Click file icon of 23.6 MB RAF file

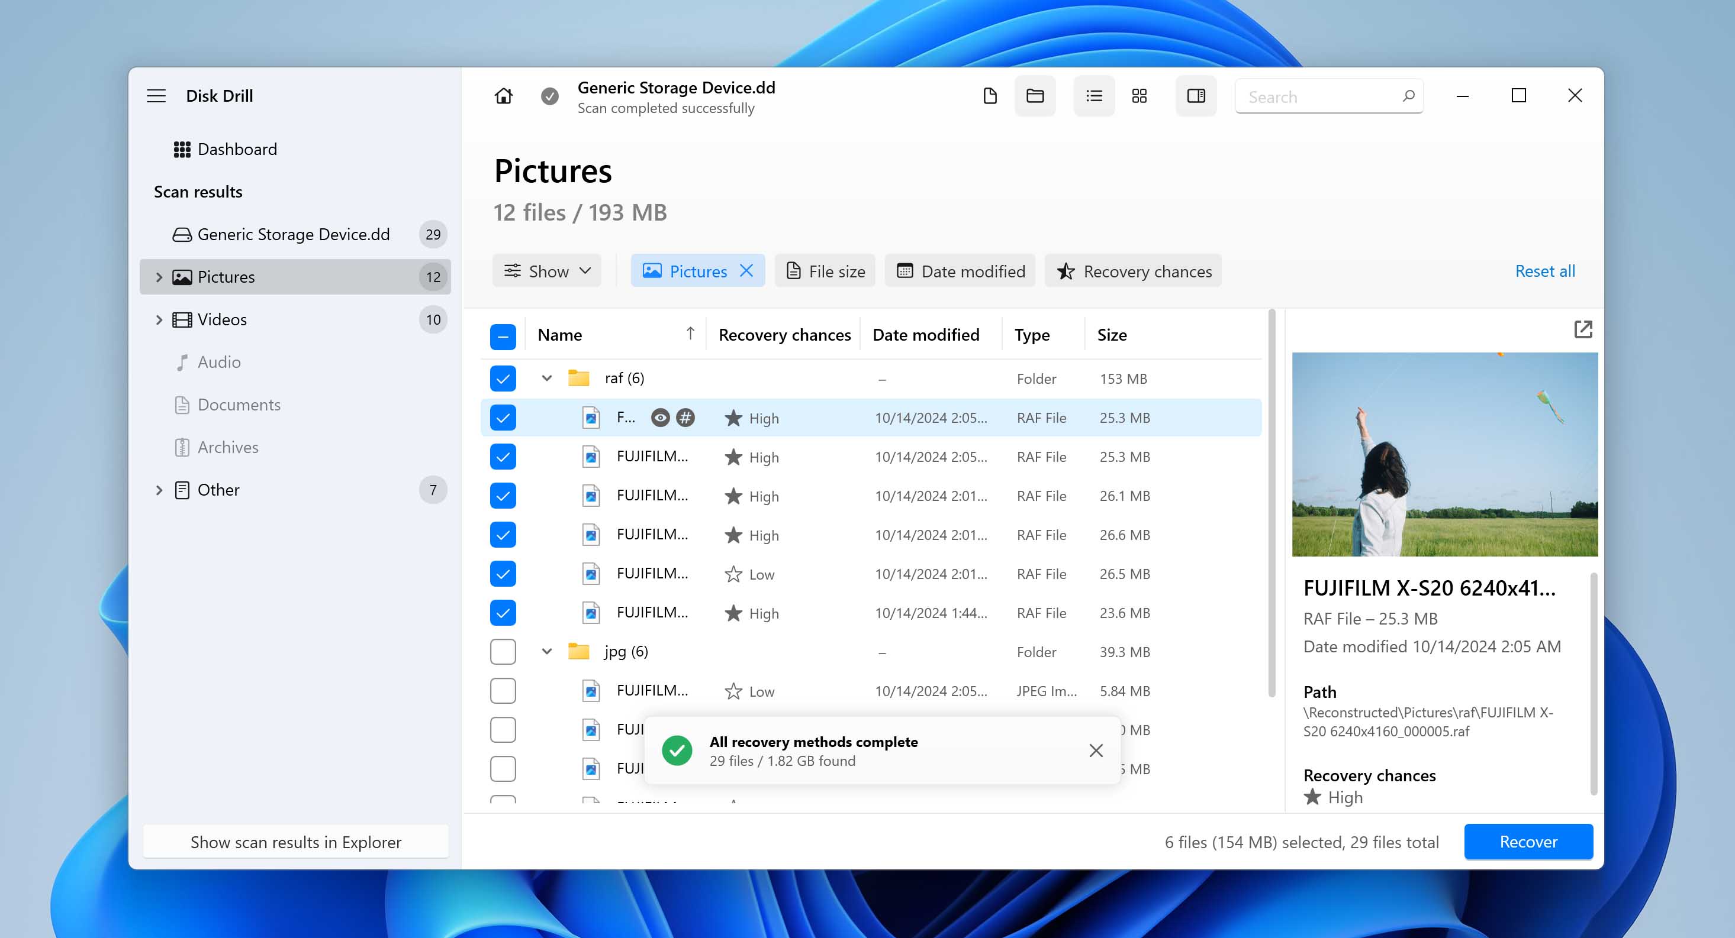tap(591, 613)
